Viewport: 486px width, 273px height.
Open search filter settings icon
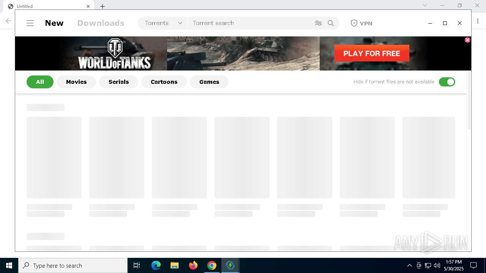[x=318, y=23]
